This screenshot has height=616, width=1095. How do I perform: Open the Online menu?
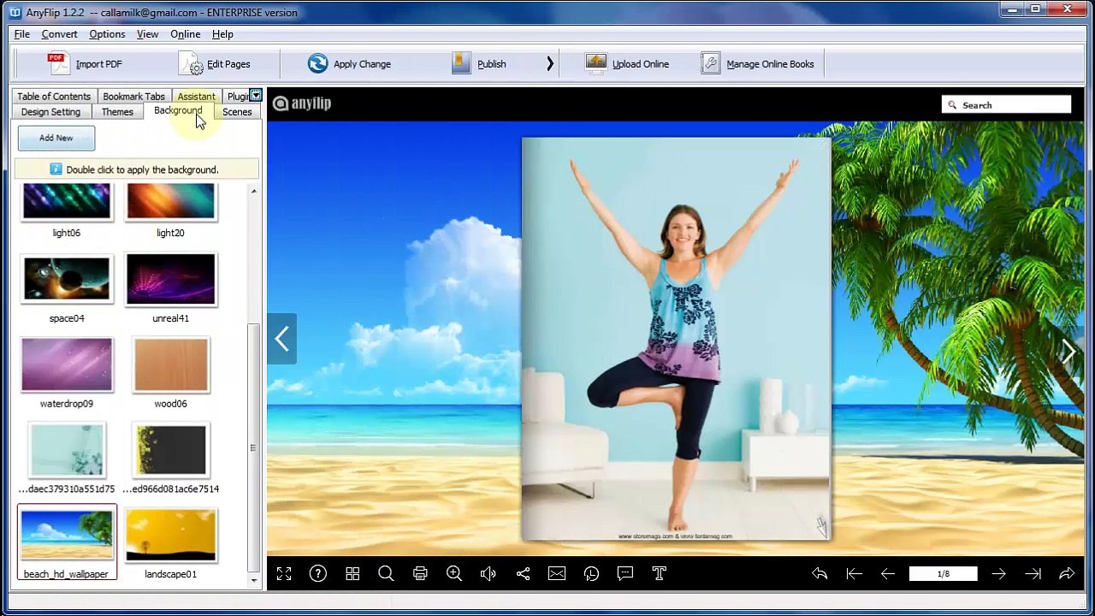point(185,34)
